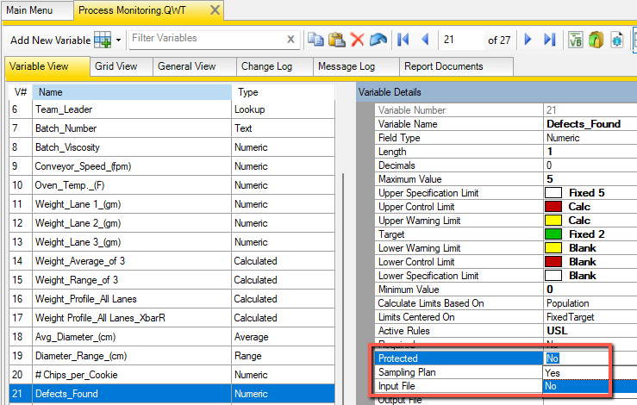Screen dimensions: 637x405
Task: Go to previous variable record
Action: [x=425, y=40]
